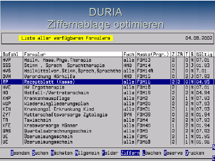
Task: Select the Drucken command
Action: click(x=195, y=153)
